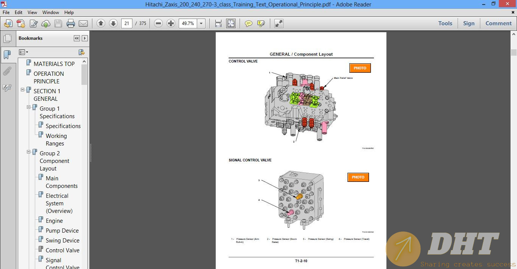Zoom in with the plus icon
This screenshot has width=517, height=269.
click(171, 23)
